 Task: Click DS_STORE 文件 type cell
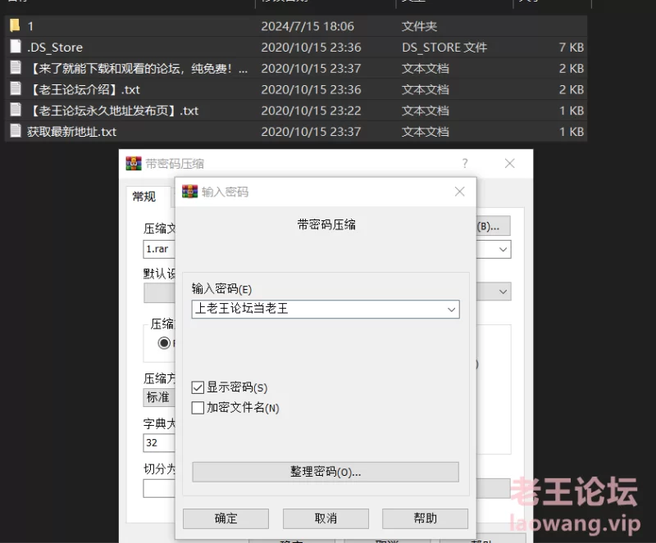(x=444, y=48)
